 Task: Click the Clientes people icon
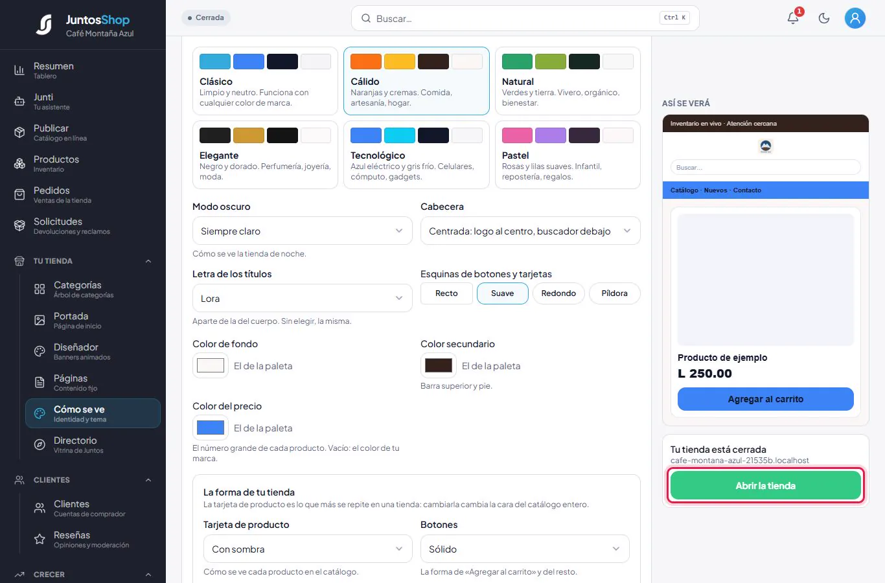click(40, 508)
